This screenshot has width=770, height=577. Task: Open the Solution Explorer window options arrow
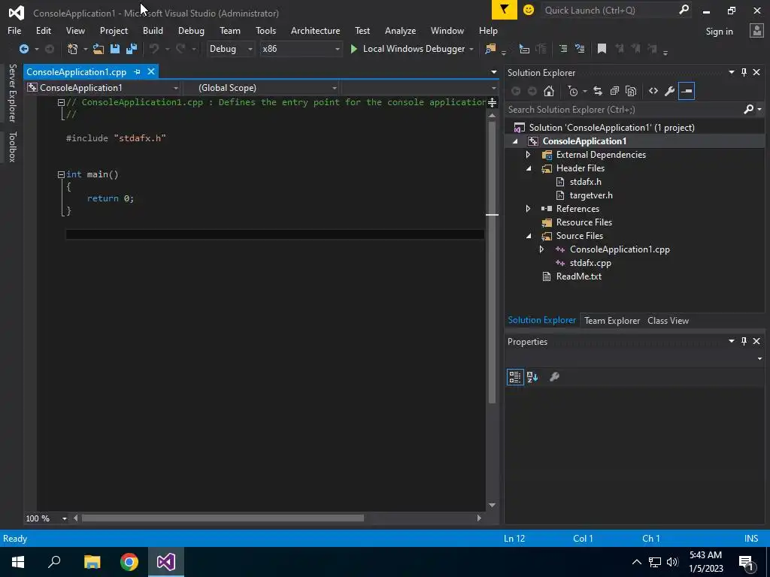click(x=731, y=72)
